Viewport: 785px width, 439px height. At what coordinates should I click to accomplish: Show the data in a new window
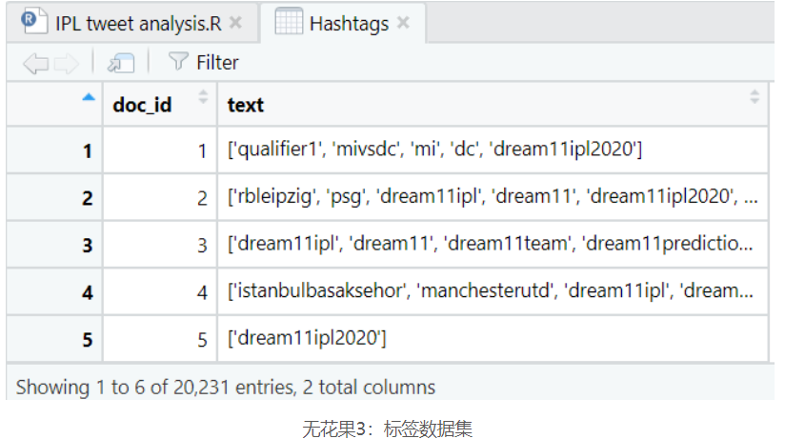click(120, 63)
